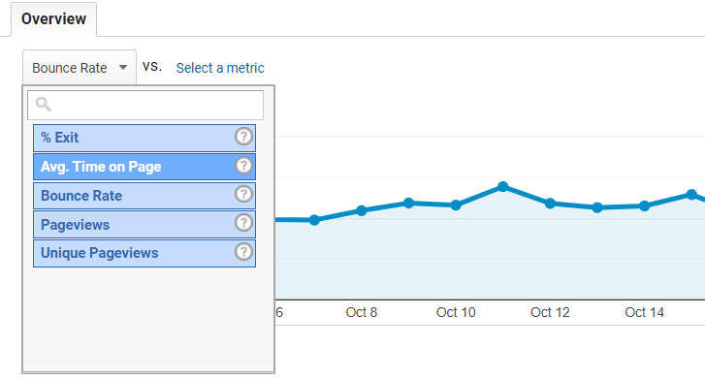705x378 pixels.
Task: Open the Select a metric link
Action: pos(220,68)
